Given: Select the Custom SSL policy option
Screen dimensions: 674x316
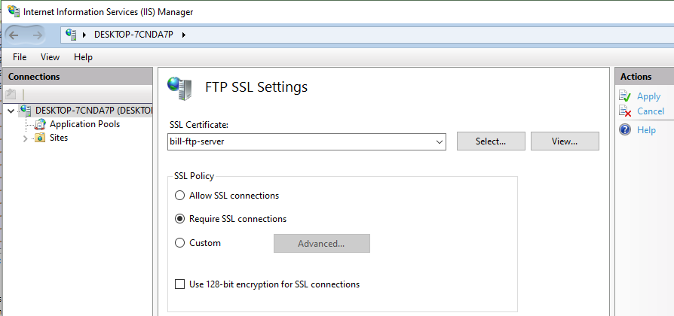Looking at the screenshot, I should point(179,243).
